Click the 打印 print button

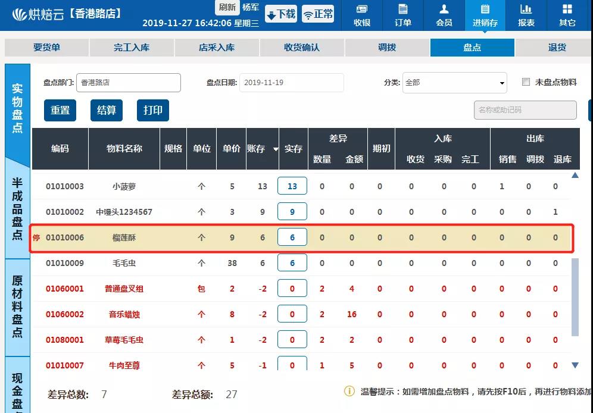click(x=152, y=110)
